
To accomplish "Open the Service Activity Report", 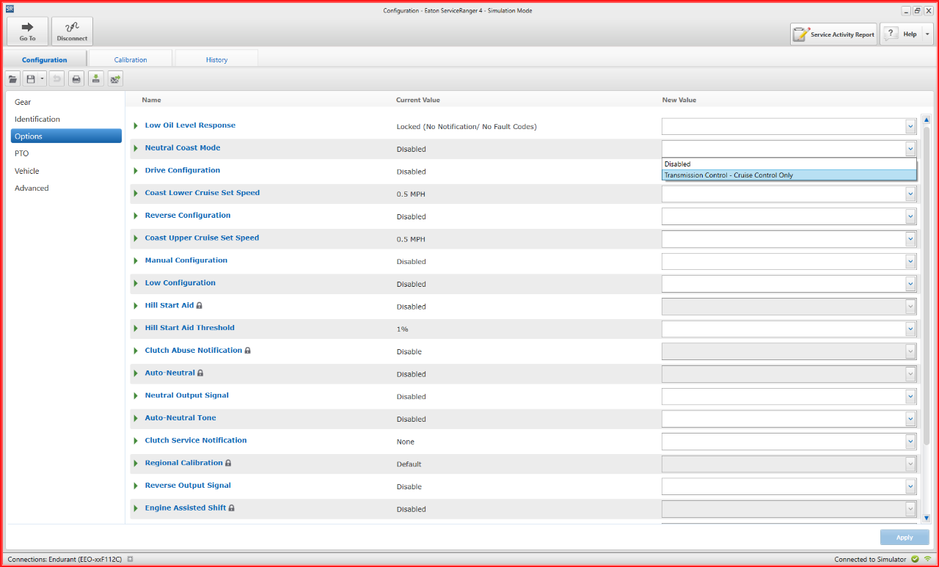I will 833,34.
